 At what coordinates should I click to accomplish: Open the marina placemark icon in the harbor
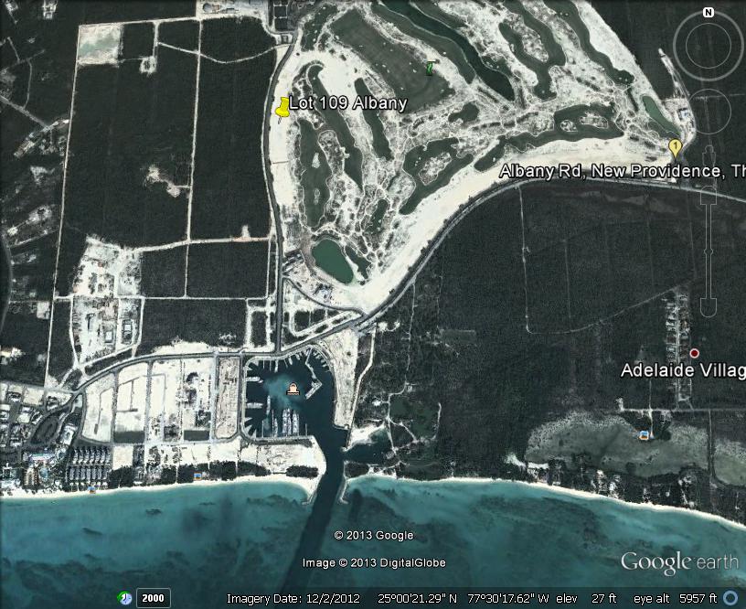click(293, 390)
